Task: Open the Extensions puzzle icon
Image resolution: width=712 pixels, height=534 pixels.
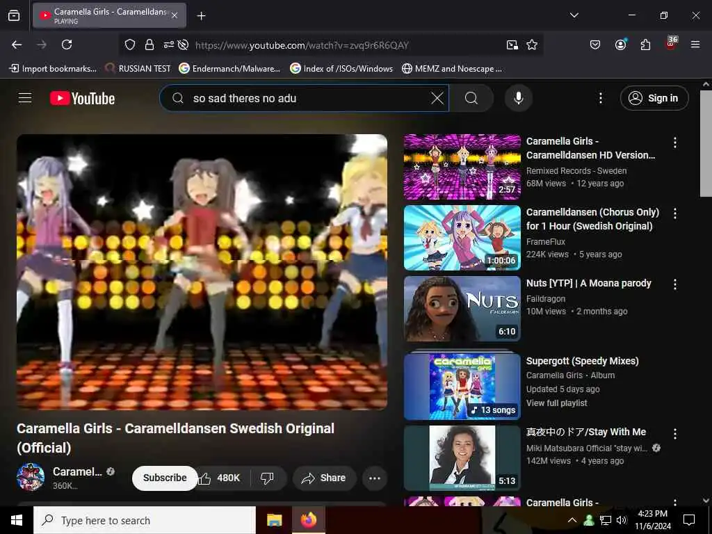Action: click(x=645, y=44)
